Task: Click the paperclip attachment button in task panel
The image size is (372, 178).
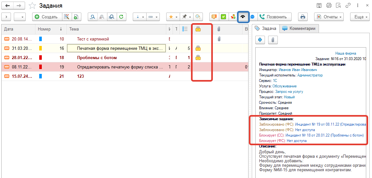Action: tap(273, 40)
